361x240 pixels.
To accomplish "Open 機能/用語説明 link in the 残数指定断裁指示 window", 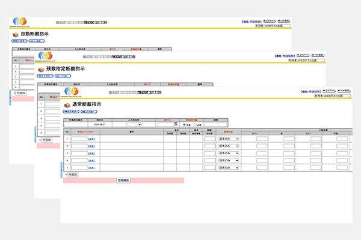I will [x=285, y=56].
